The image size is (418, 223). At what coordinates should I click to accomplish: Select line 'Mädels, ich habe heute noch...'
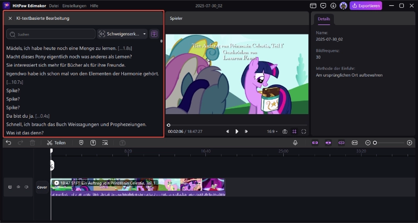tap(61, 48)
